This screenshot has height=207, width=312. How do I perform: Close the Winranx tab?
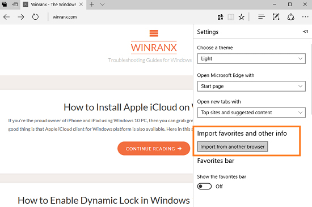tap(81, 5)
